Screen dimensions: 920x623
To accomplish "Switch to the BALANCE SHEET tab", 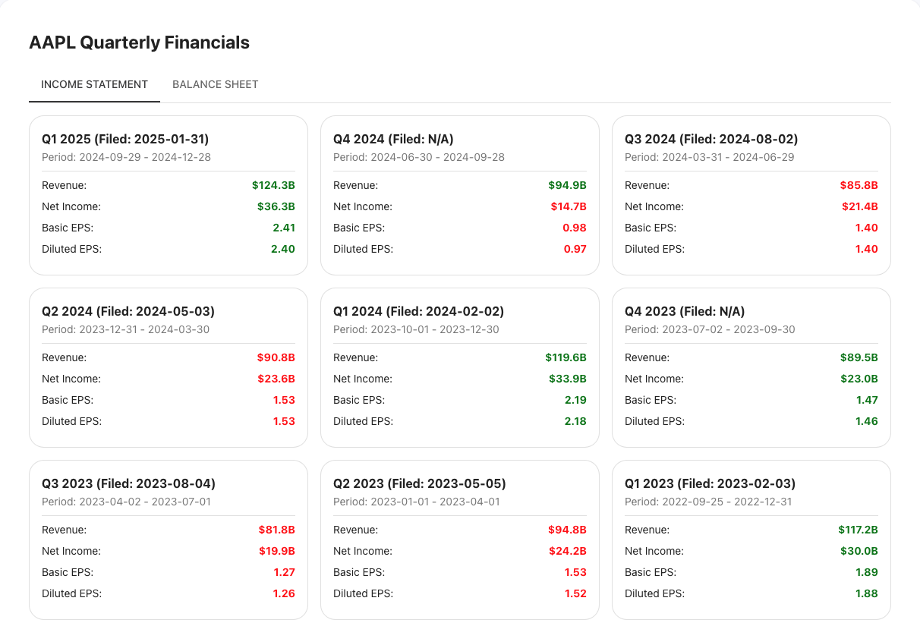I will [x=215, y=84].
